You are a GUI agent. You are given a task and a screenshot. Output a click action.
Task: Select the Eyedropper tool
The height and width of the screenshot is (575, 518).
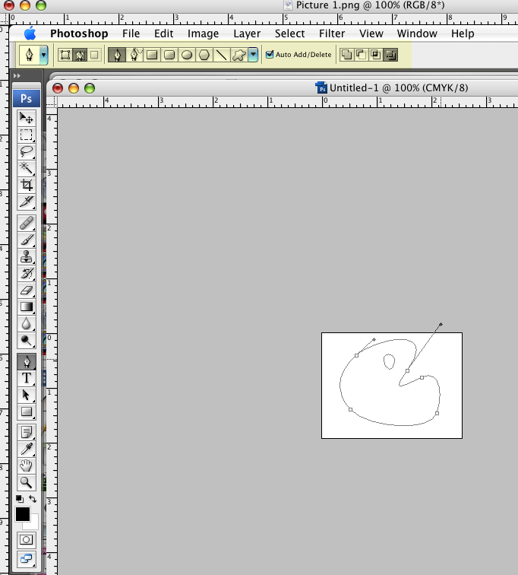[x=27, y=450]
